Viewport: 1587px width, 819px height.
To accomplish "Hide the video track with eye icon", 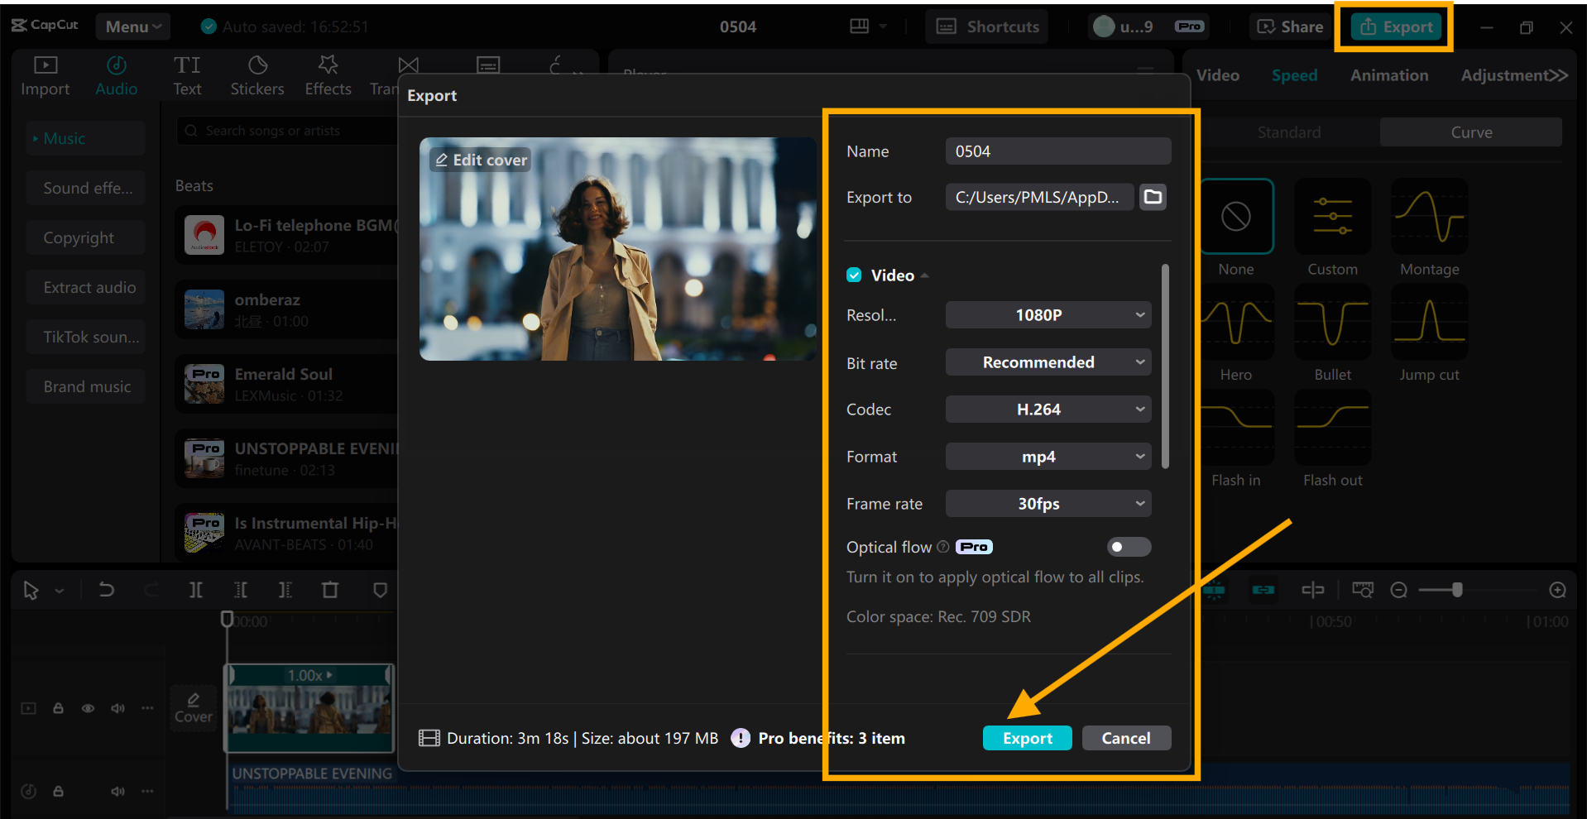I will [x=88, y=708].
